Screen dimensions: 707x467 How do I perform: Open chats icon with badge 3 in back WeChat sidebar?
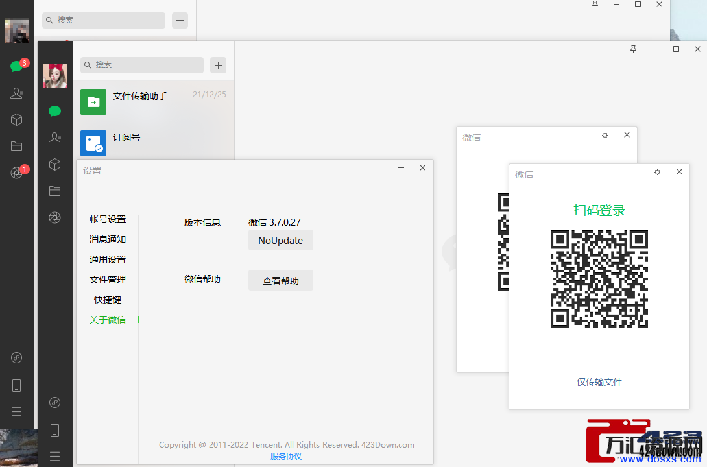coord(17,66)
